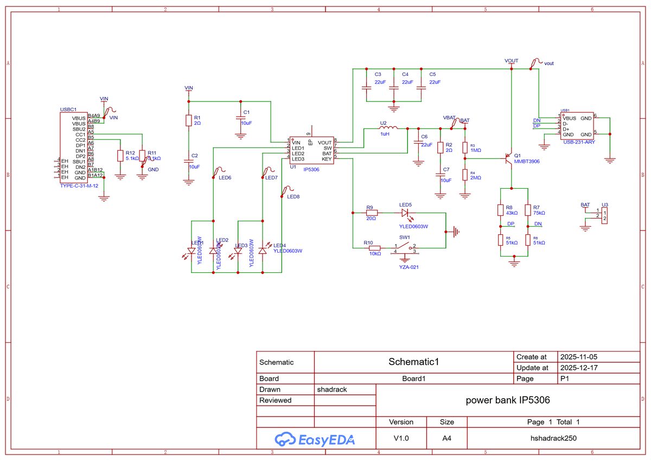Select the "IP5306" part name label
Viewport: 651px width, 461px height.
tap(311, 170)
